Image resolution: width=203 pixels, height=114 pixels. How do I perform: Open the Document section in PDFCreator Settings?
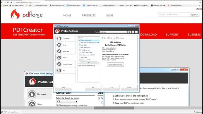[65, 39]
